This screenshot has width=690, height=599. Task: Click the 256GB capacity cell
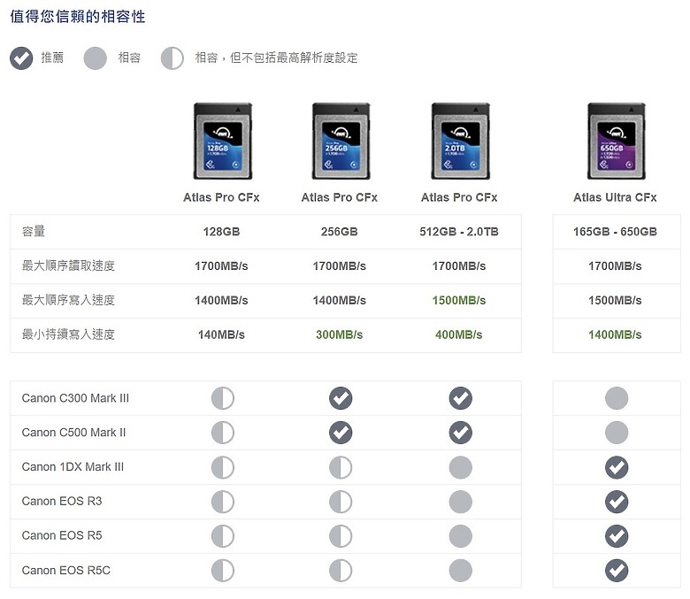[340, 232]
